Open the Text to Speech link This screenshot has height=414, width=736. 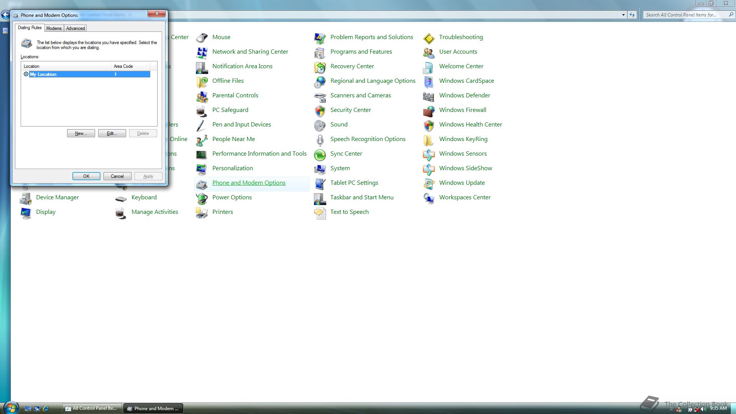[x=350, y=212]
